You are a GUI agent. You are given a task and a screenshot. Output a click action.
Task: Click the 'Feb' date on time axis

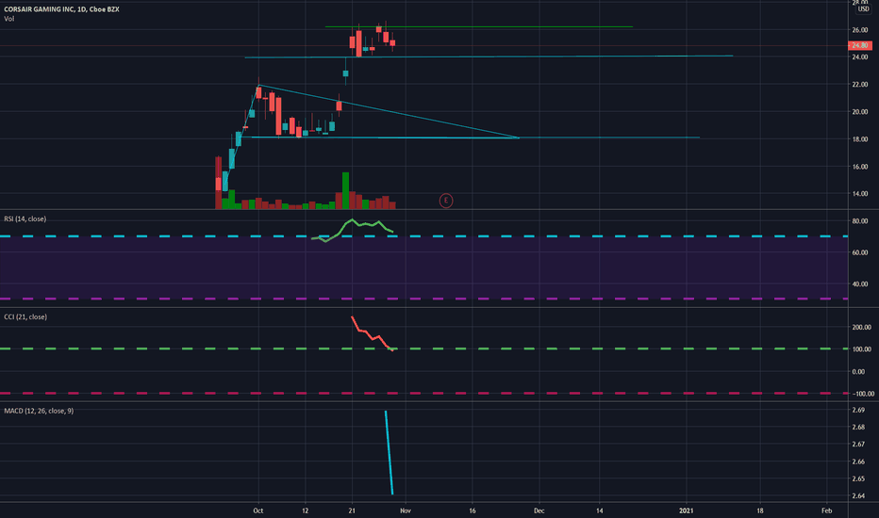click(x=826, y=510)
